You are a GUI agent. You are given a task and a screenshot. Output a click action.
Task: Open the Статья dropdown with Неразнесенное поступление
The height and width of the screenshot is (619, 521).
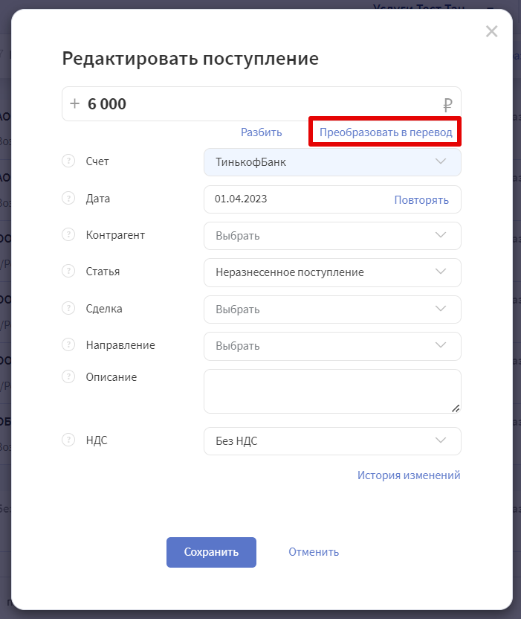(332, 272)
